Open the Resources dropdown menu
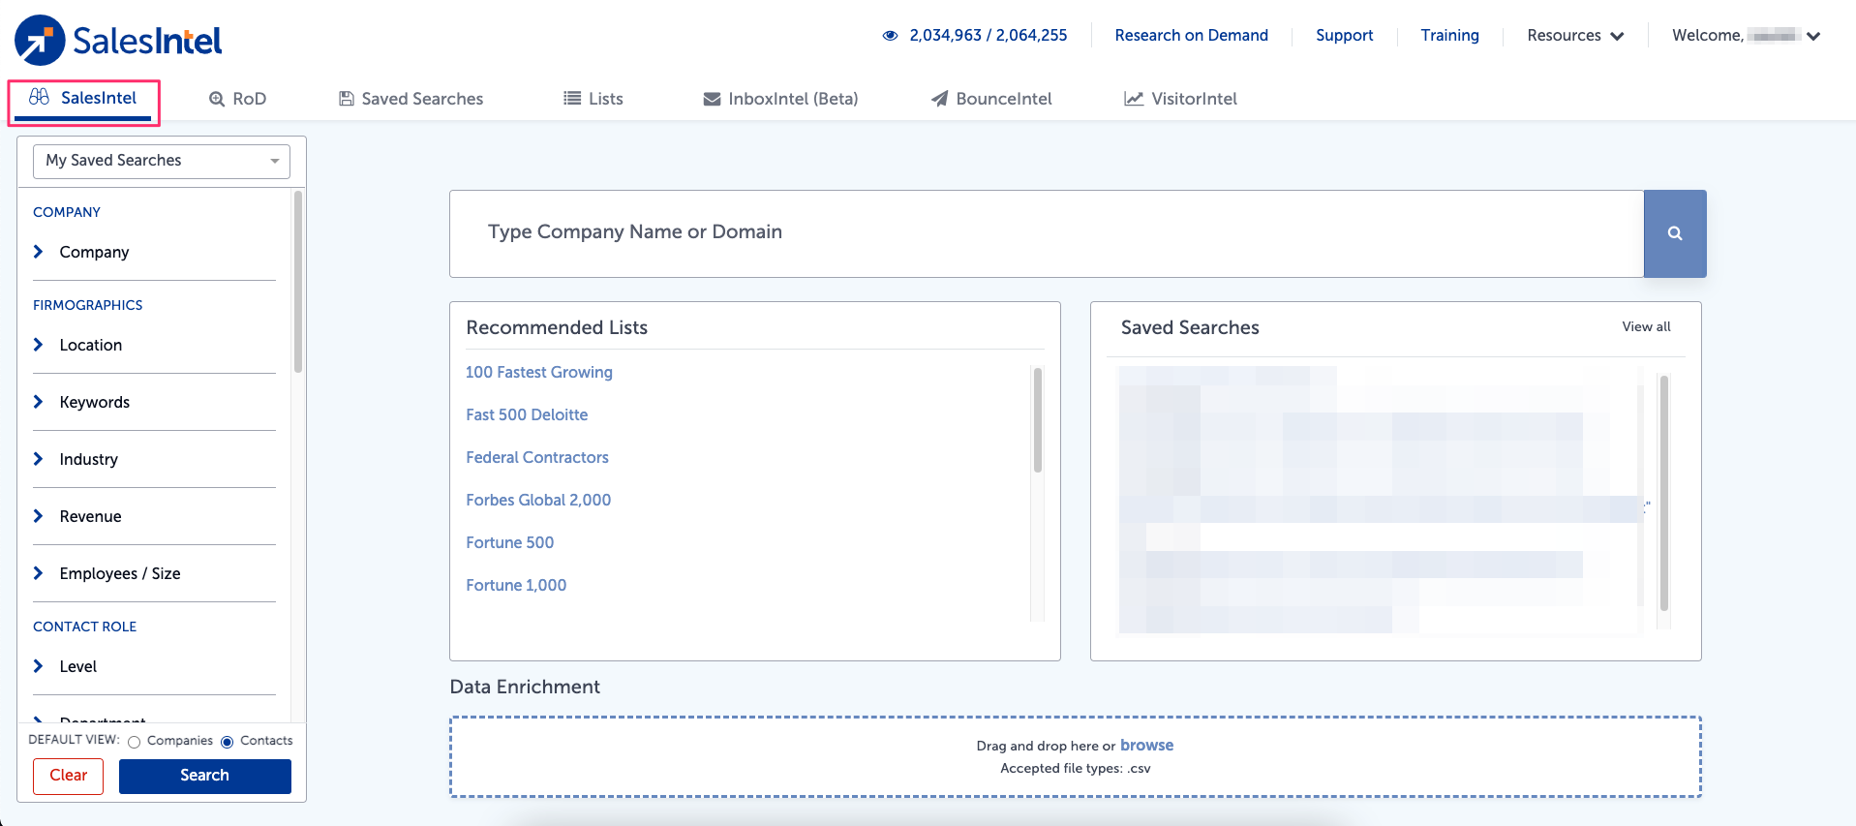The height and width of the screenshot is (826, 1856). 1575,36
